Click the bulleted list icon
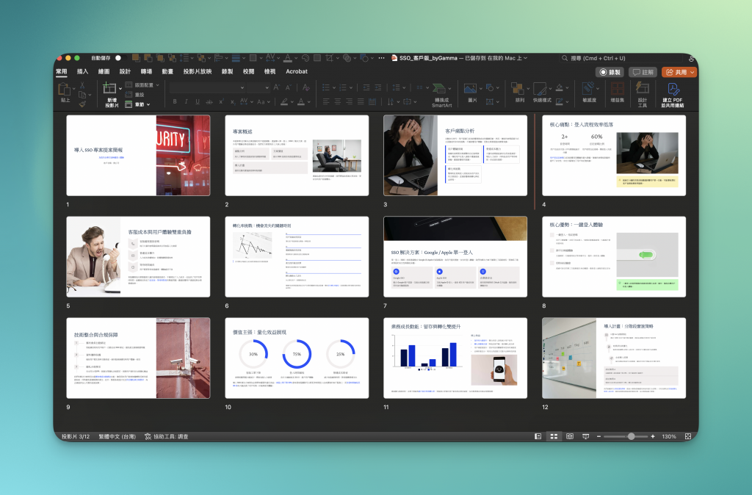The width and height of the screenshot is (752, 495). pos(326,87)
